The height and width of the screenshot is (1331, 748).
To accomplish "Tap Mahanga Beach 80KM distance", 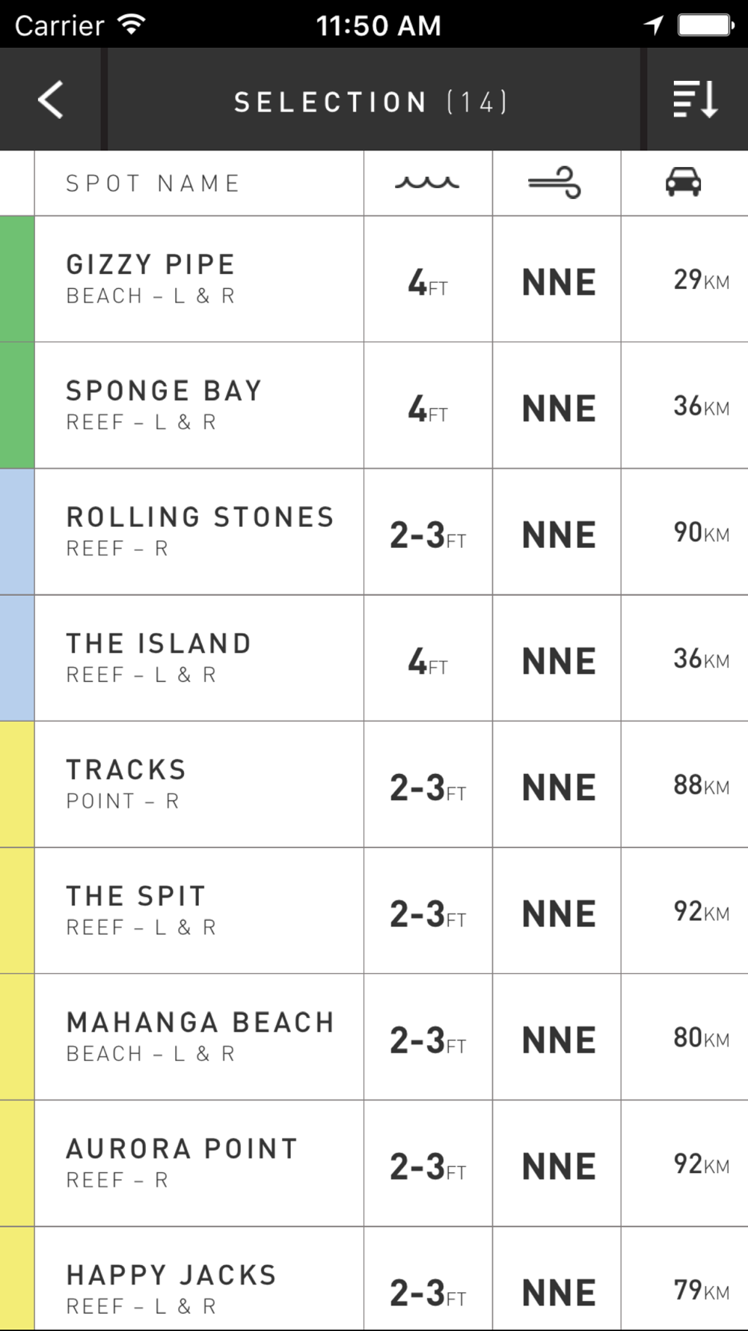I will click(x=701, y=1038).
